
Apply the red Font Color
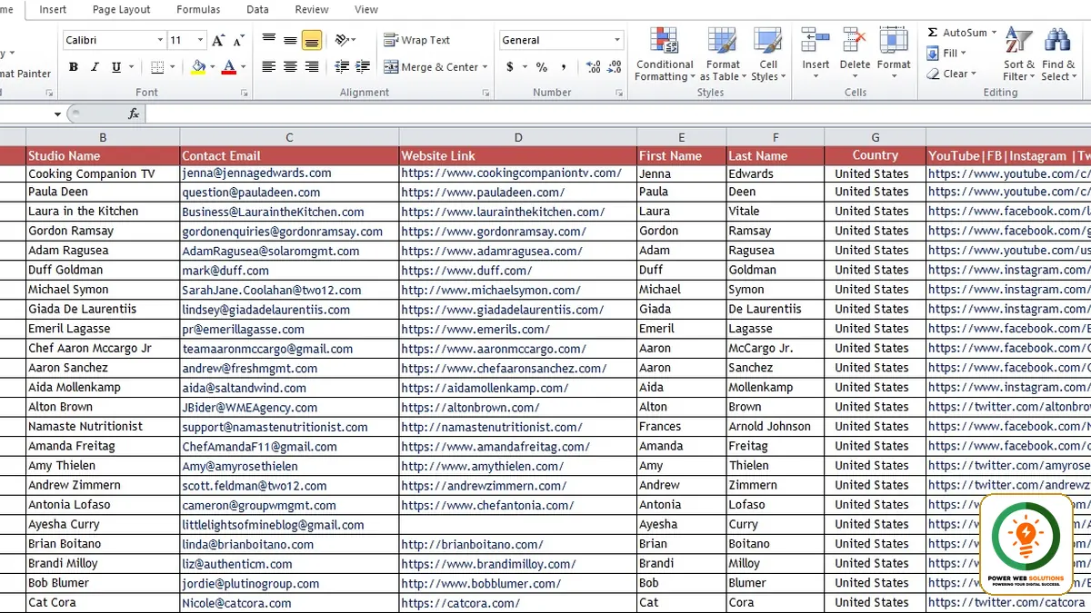click(x=229, y=67)
